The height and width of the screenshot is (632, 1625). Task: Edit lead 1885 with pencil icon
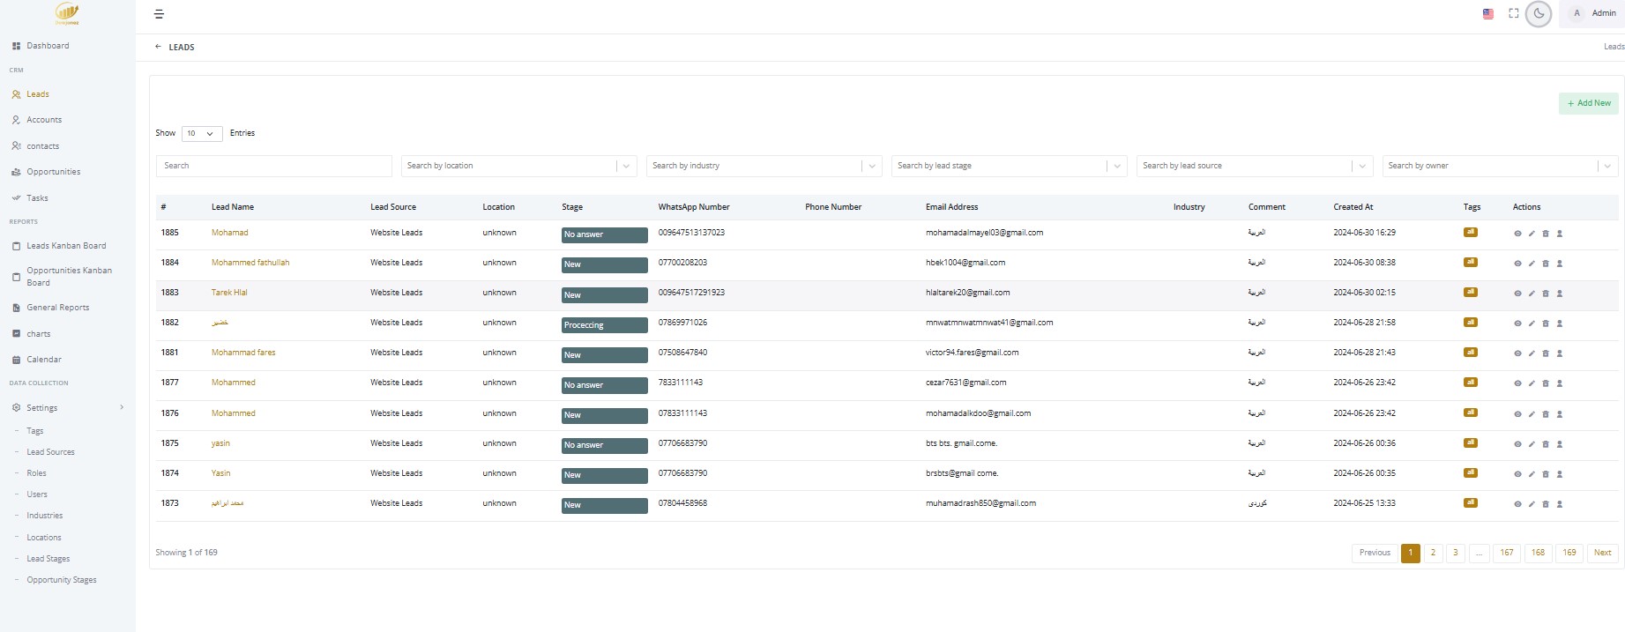click(1532, 234)
